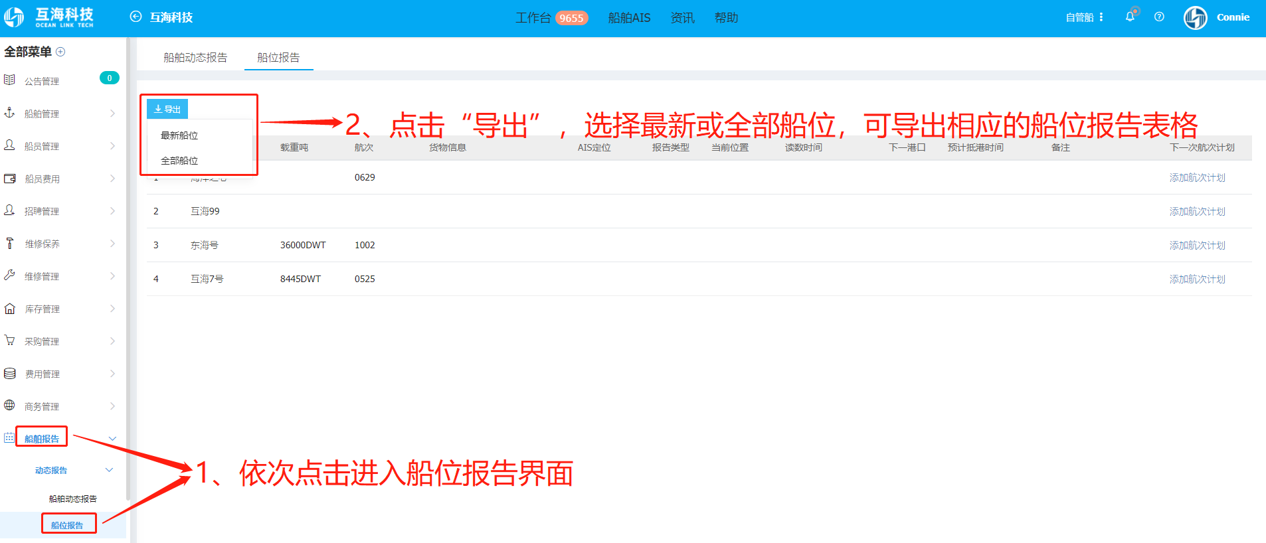Open the notification bell icon
1266x543 pixels.
pyautogui.click(x=1130, y=17)
